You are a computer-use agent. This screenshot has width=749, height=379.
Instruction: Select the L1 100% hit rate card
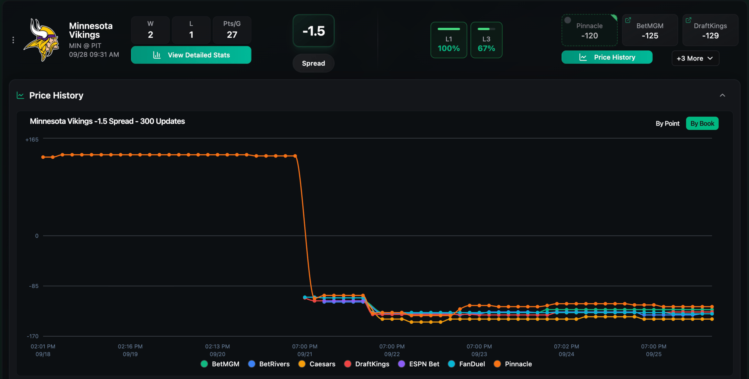449,40
